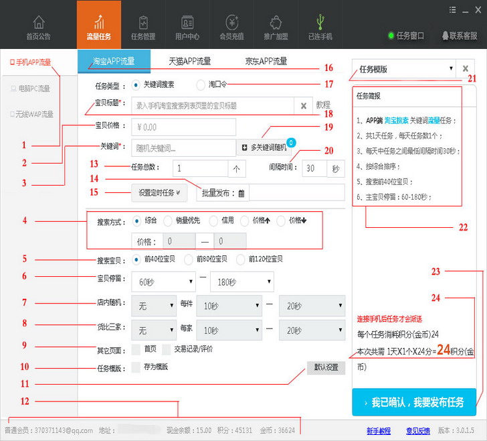Switch to 京东APP流量 tab
The height and width of the screenshot is (441, 487).
266,61
